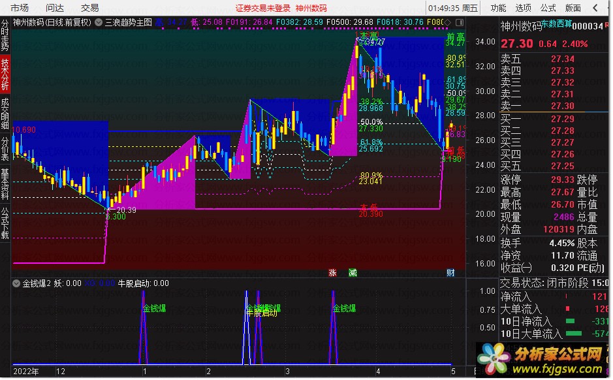
Task: Click the 涨停 29.33 value
Action: coord(563,180)
